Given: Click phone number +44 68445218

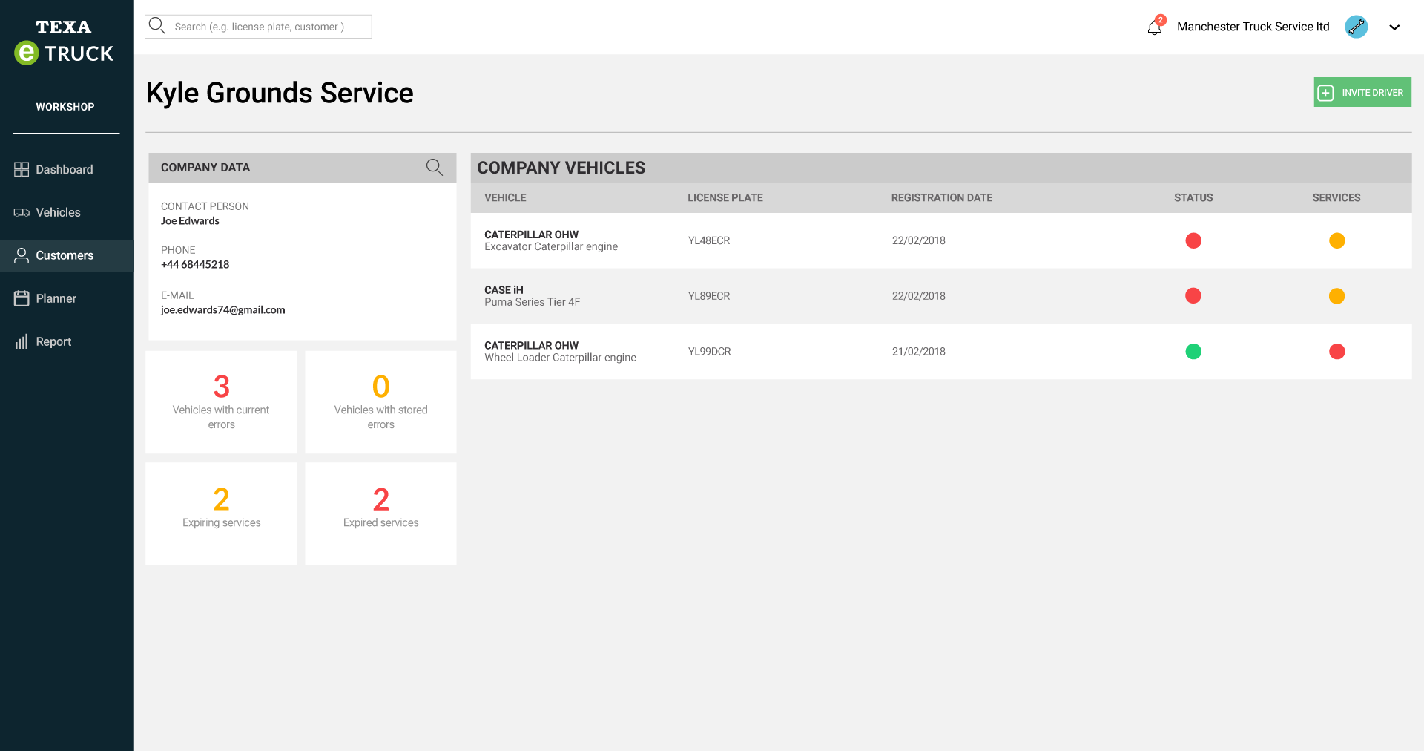Looking at the screenshot, I should [195, 264].
